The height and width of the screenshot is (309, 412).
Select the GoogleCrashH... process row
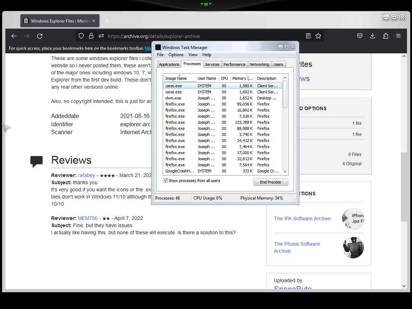tap(222, 171)
